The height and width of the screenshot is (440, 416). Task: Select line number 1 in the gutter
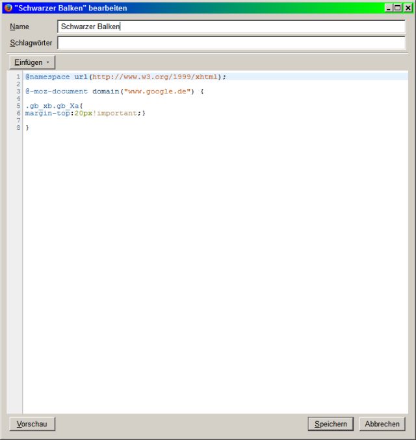tap(18, 77)
